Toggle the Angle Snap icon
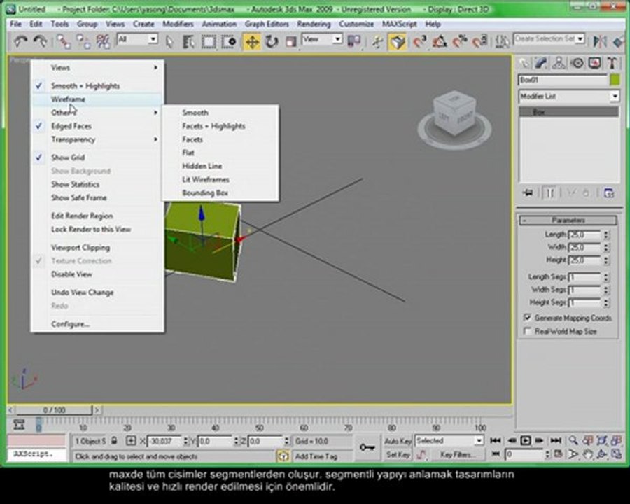The width and height of the screenshot is (630, 504). point(440,41)
